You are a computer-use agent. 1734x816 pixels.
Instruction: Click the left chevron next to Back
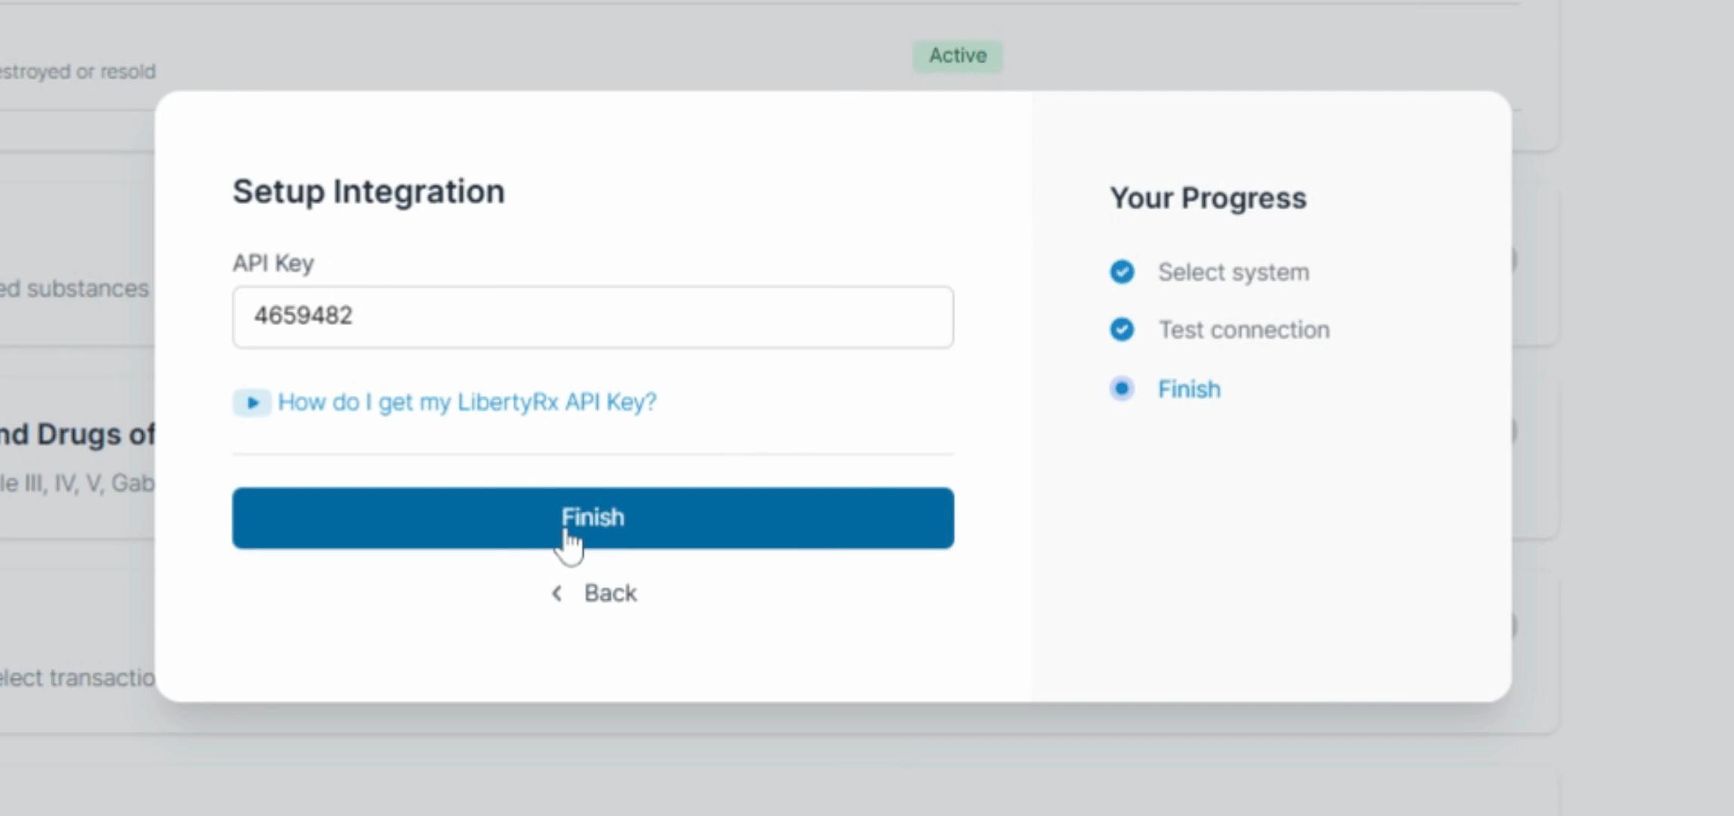click(557, 594)
